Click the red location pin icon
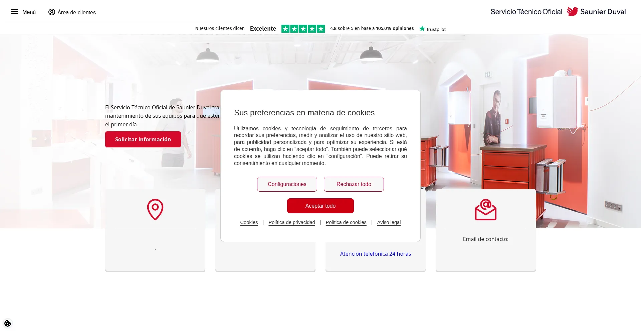Image resolution: width=641 pixels, height=331 pixels. tap(155, 210)
